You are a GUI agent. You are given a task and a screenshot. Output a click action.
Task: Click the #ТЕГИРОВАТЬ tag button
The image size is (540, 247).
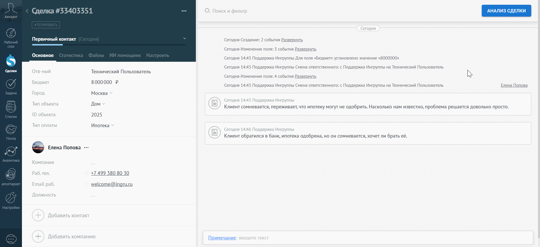(46, 25)
